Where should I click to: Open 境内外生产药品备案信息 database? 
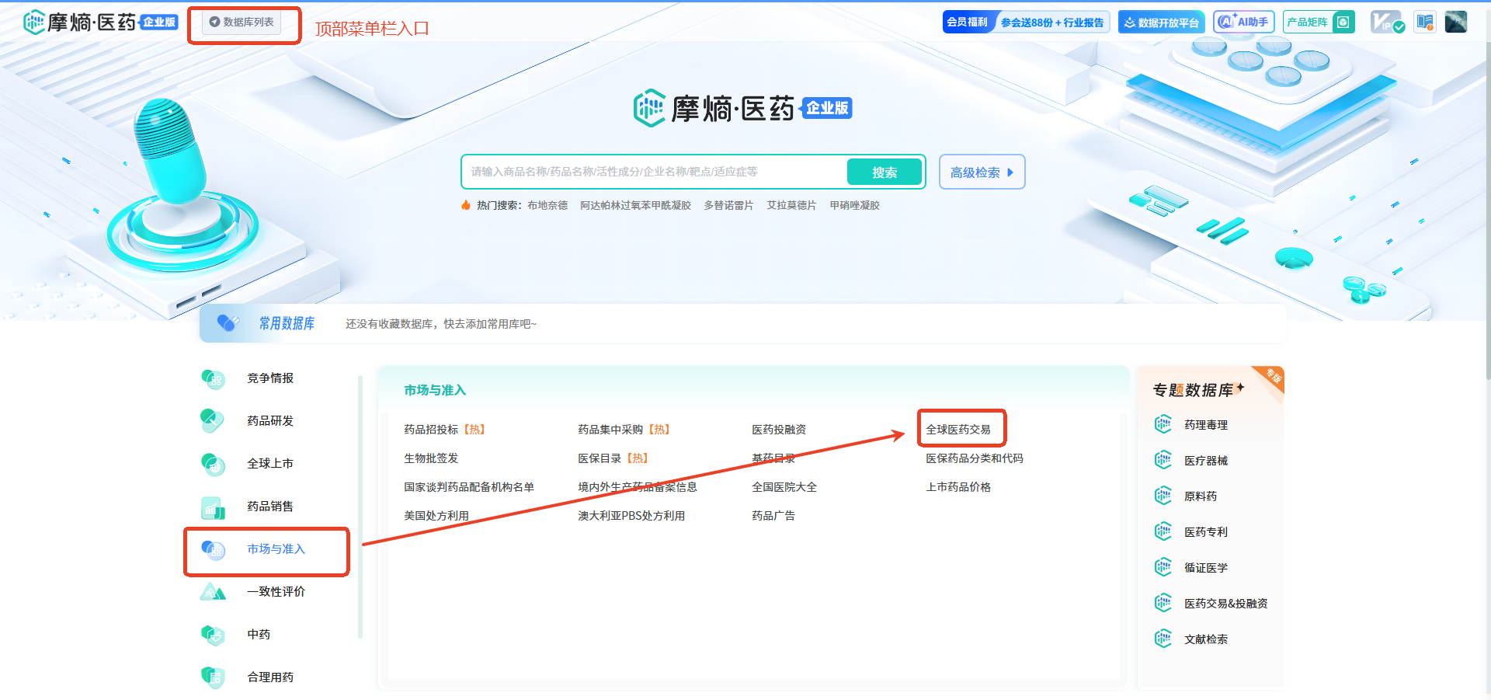pos(638,487)
